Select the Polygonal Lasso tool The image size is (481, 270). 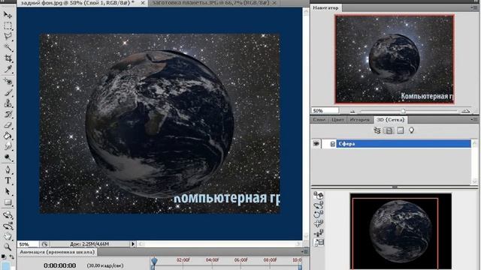[8, 37]
